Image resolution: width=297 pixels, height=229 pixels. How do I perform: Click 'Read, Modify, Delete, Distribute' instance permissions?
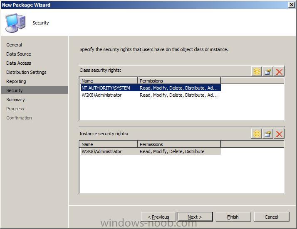[x=172, y=151]
